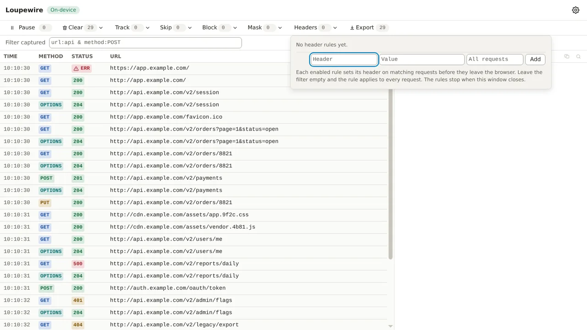Click the Clear count badge 29

click(90, 28)
